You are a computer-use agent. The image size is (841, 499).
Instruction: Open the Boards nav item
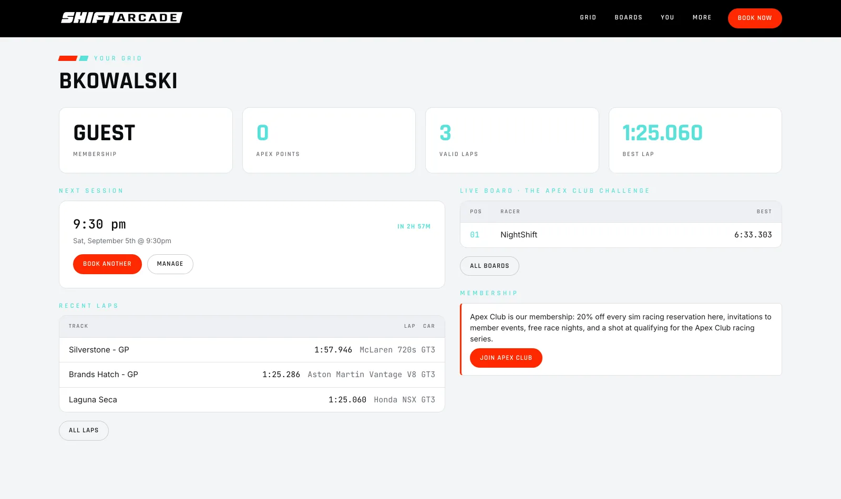tap(629, 18)
